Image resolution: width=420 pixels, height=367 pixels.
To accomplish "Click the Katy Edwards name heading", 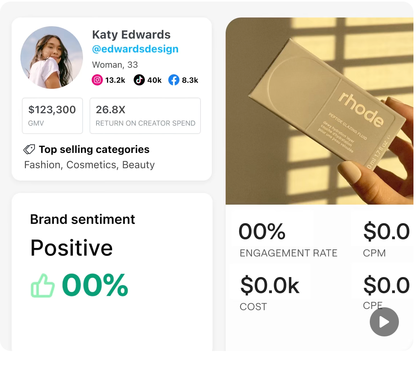I will click(131, 35).
